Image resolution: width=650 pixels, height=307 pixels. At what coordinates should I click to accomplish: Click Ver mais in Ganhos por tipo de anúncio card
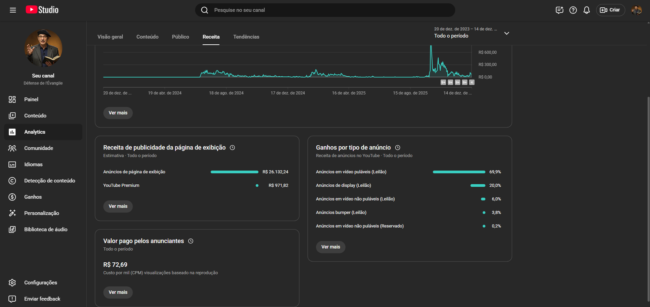pyautogui.click(x=331, y=247)
